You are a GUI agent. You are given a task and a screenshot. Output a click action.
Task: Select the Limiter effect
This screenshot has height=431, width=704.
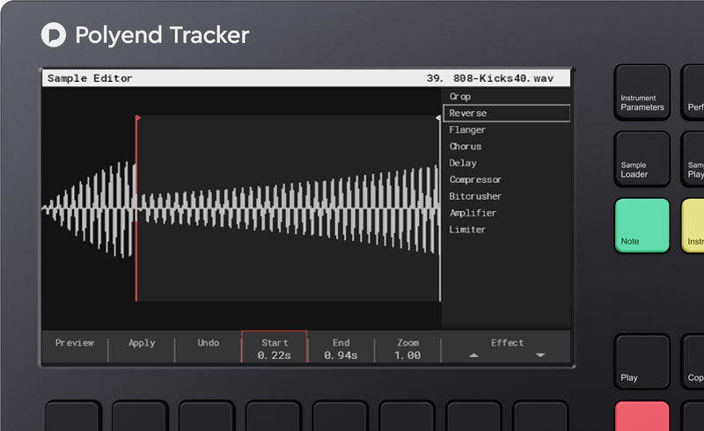[x=467, y=230]
